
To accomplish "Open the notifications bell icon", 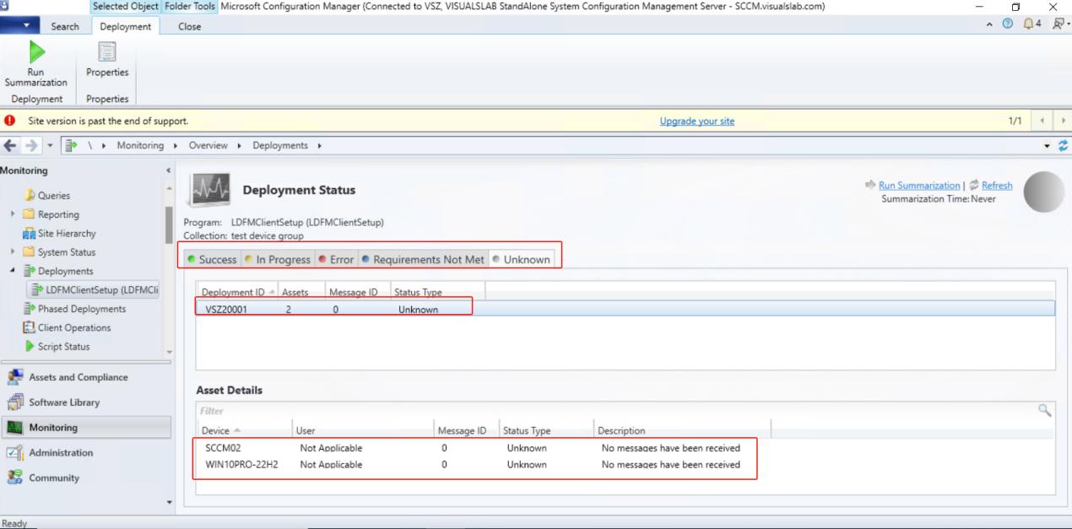I will (x=1029, y=24).
